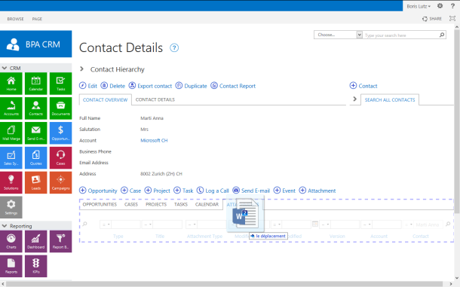Add a new Event
This screenshot has height=287, width=460.
[x=284, y=191]
